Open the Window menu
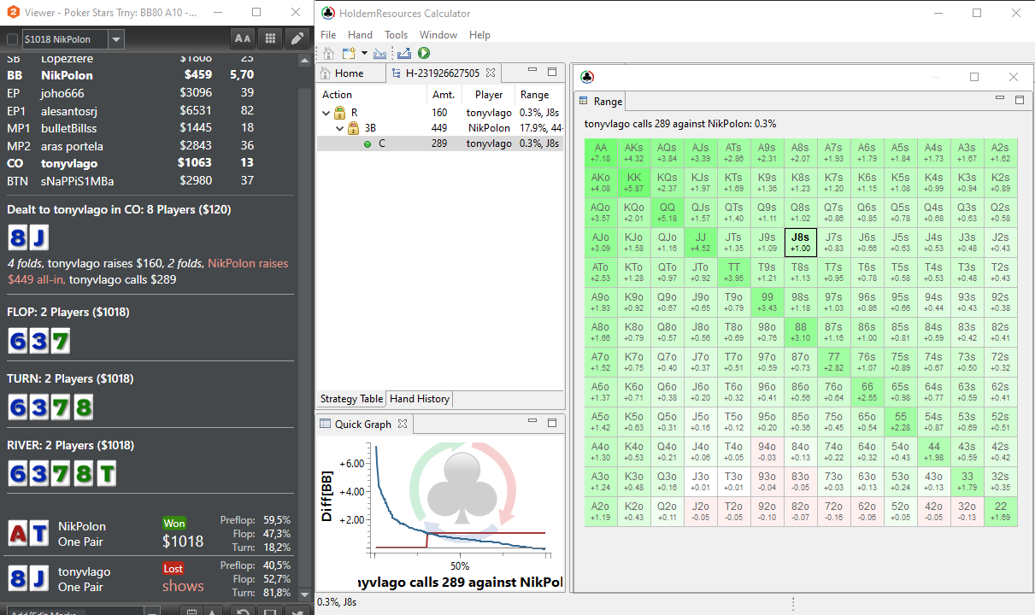This screenshot has width=1035, height=615. pos(438,35)
